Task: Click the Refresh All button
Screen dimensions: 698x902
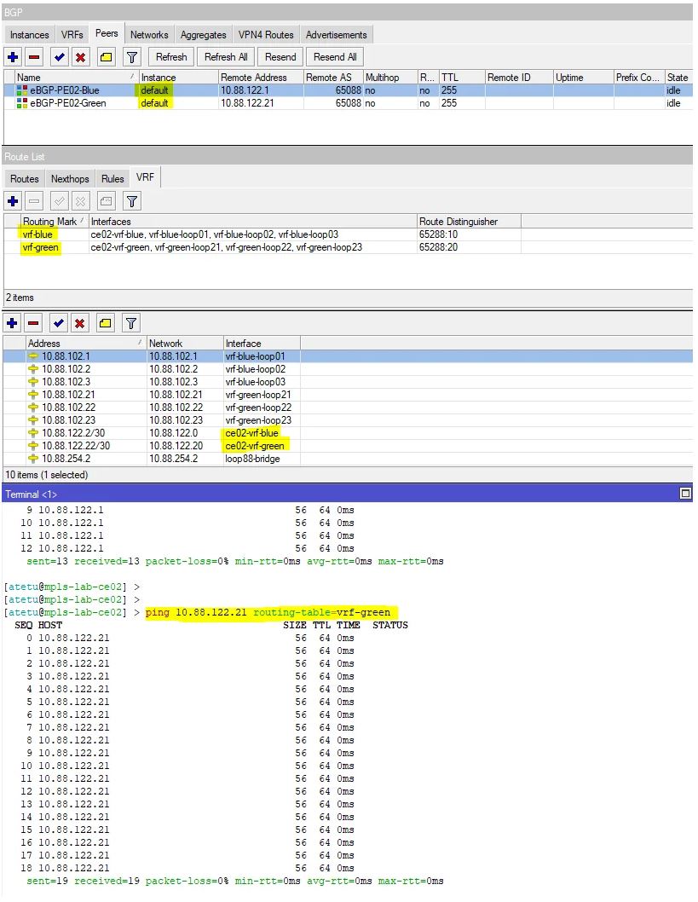Action: 226,57
